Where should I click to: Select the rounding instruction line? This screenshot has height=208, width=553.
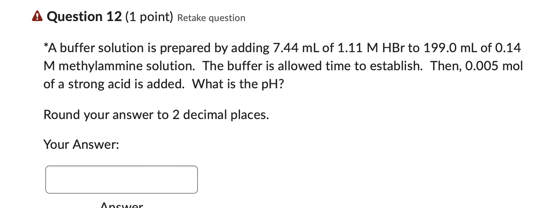[156, 115]
